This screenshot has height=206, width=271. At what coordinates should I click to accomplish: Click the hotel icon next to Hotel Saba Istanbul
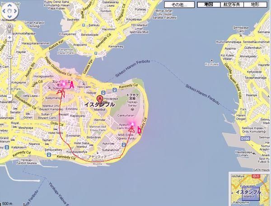pos(91,145)
